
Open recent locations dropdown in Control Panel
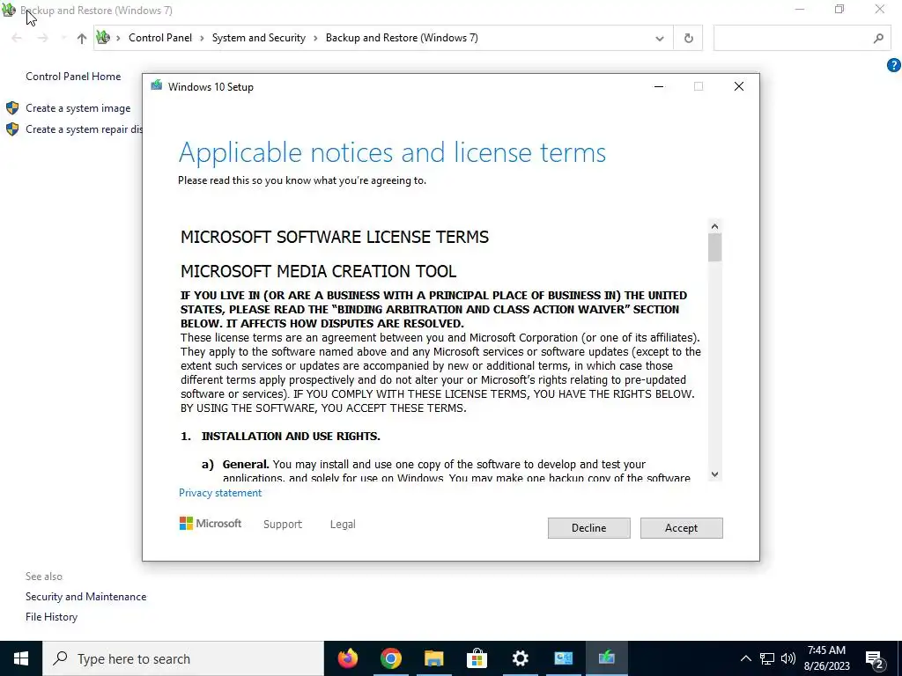coord(63,38)
